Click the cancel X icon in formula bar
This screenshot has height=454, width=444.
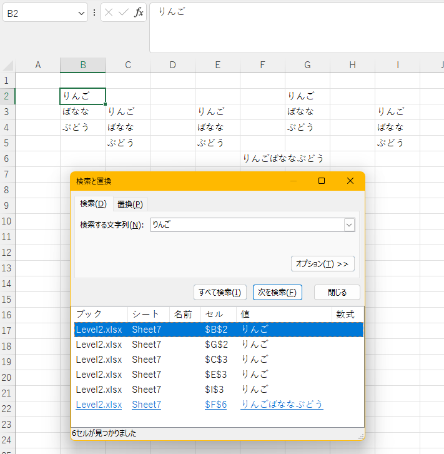click(x=109, y=13)
